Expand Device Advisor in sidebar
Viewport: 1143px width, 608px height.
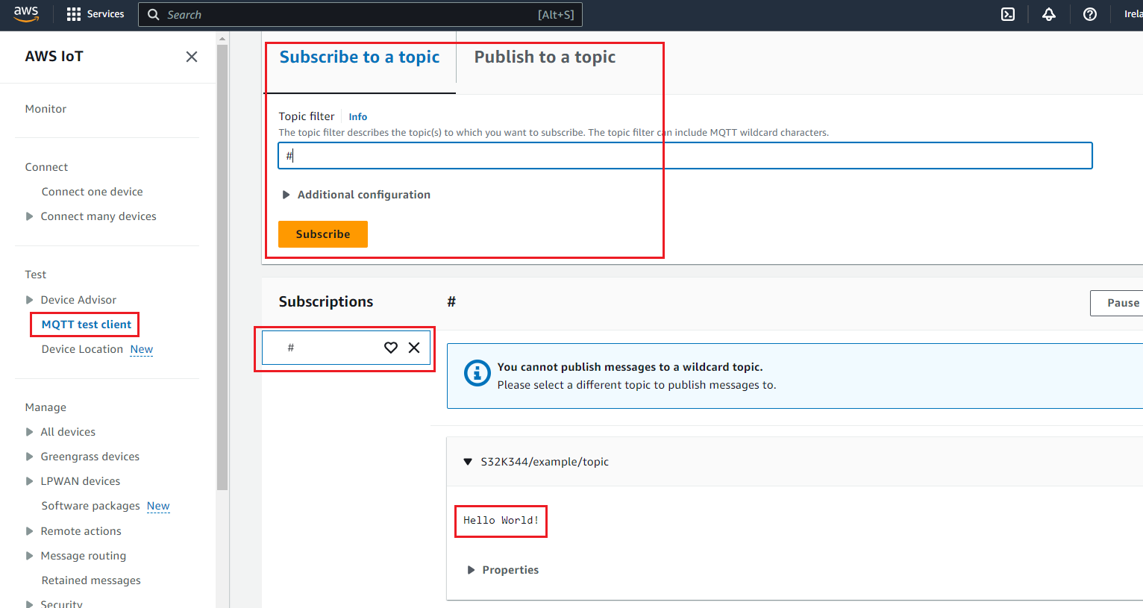(30, 300)
